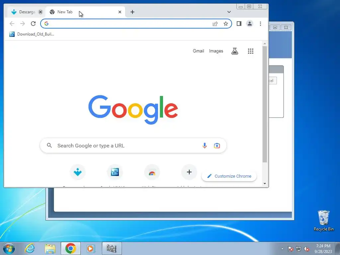340x255 pixels.
Task: Maximize the Chrome window
Action: tap(249, 7)
